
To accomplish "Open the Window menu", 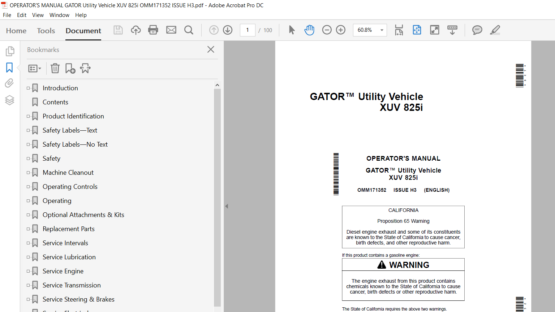I will click(59, 15).
